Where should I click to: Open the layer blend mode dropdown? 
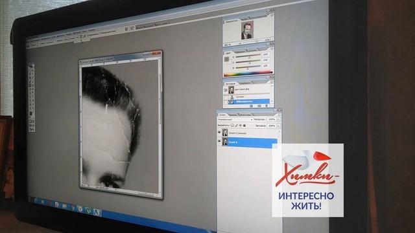[x=235, y=120]
